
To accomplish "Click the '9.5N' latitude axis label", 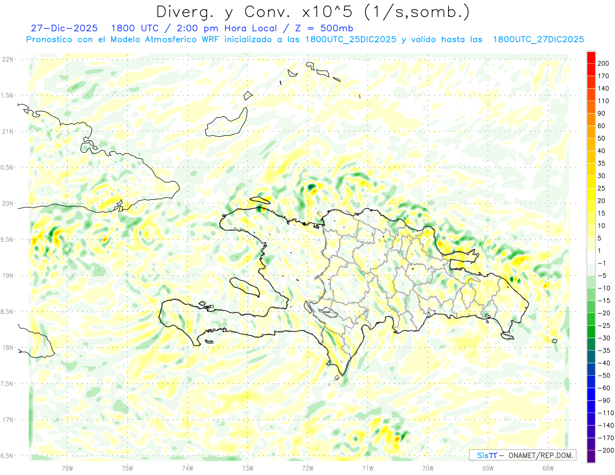I will coord(7,239).
